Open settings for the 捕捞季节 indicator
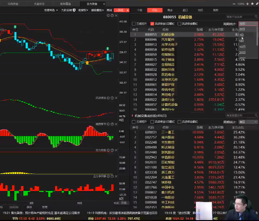Viewport: 259px width, 221px height. (108, 124)
